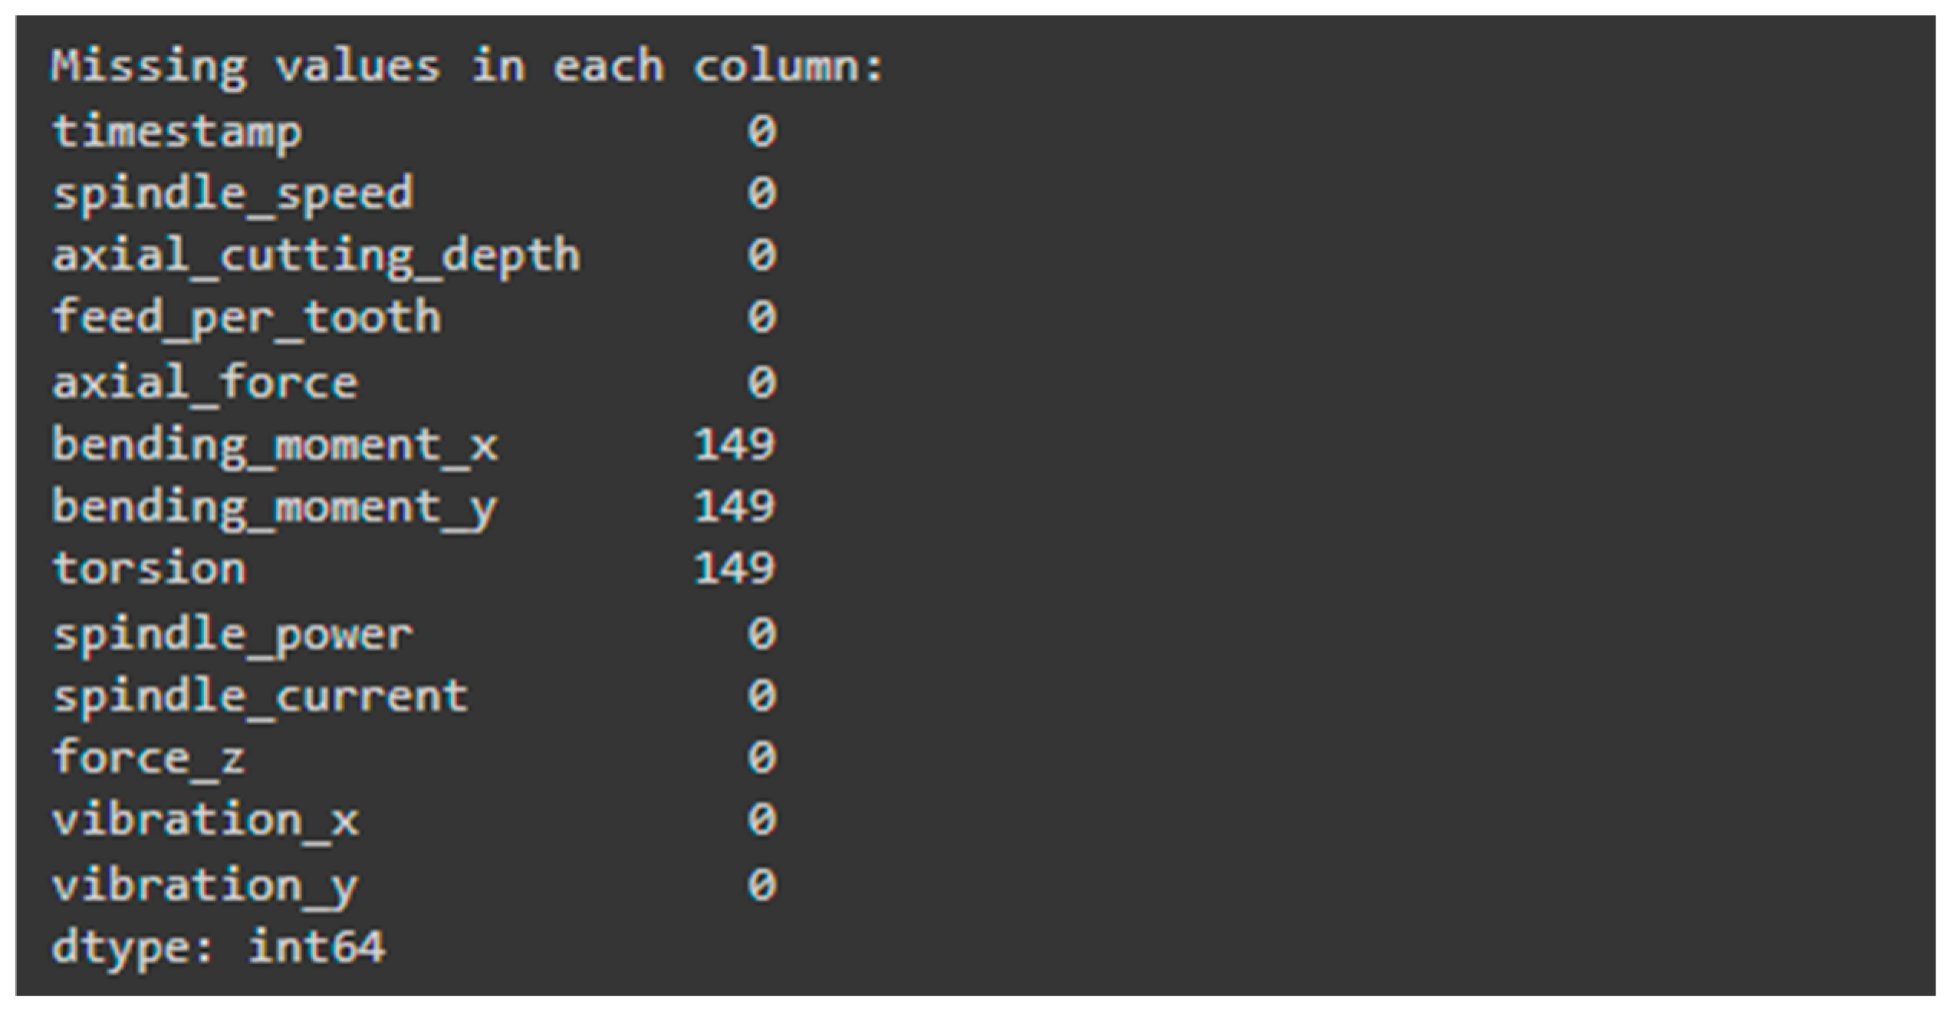Click the force_z row label
The image size is (1950, 1010).
coord(149,759)
